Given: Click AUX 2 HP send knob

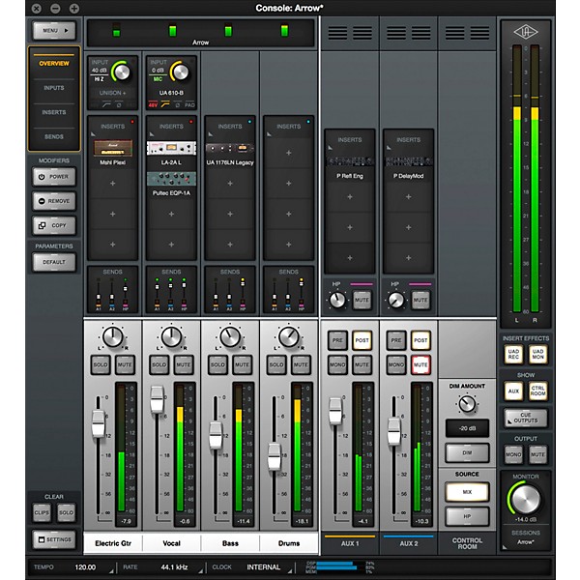Looking at the screenshot, I should click(395, 300).
